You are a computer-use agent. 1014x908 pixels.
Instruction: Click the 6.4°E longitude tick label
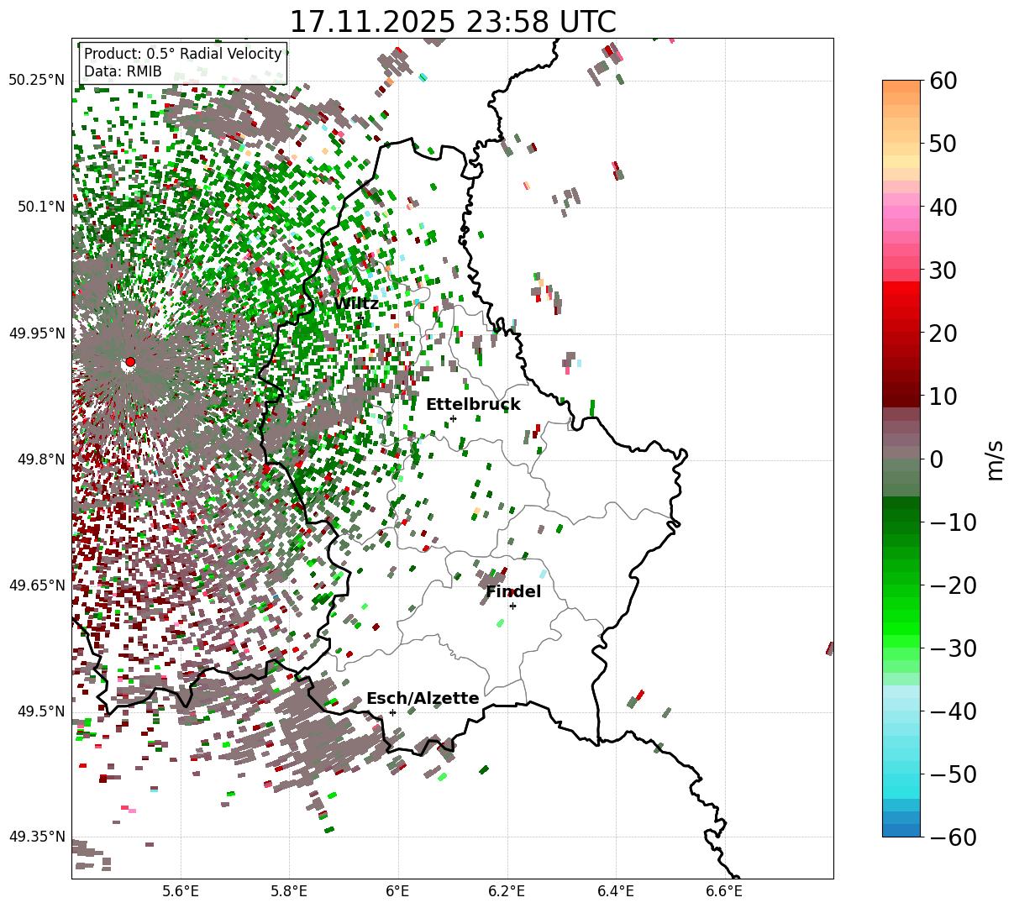[x=617, y=890]
